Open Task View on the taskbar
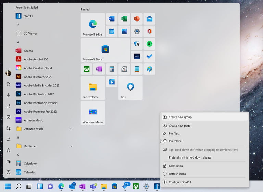The image size is (263, 192). 29,186
